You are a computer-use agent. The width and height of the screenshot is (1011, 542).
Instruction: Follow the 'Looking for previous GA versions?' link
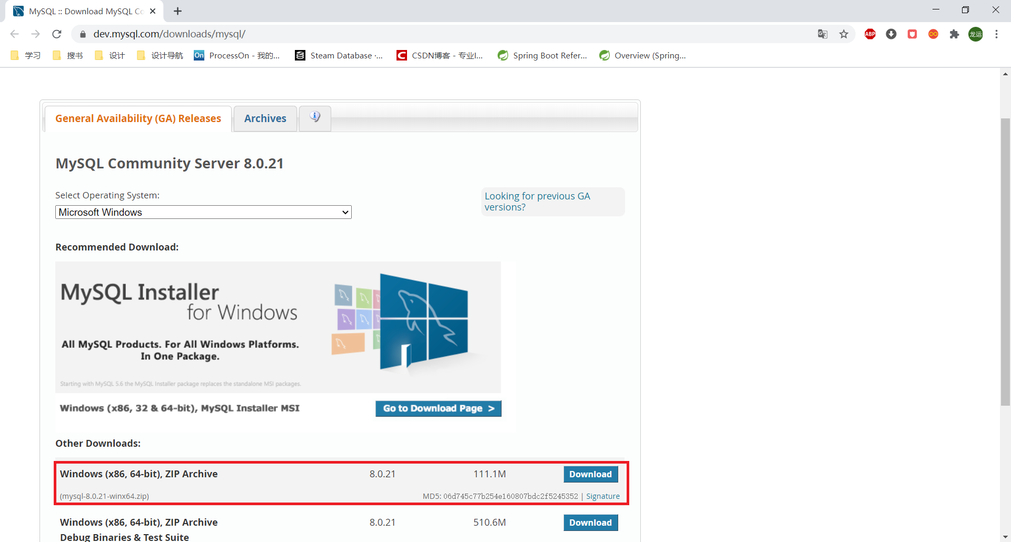coord(537,202)
